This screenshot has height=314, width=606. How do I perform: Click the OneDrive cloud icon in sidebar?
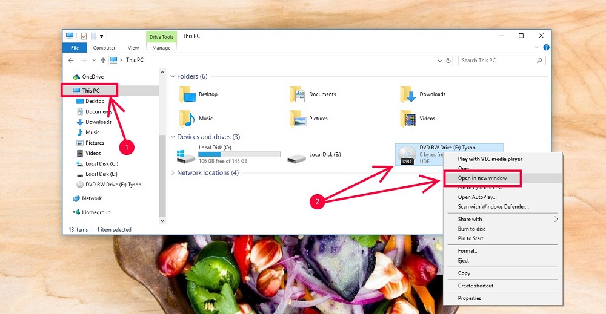(76, 77)
